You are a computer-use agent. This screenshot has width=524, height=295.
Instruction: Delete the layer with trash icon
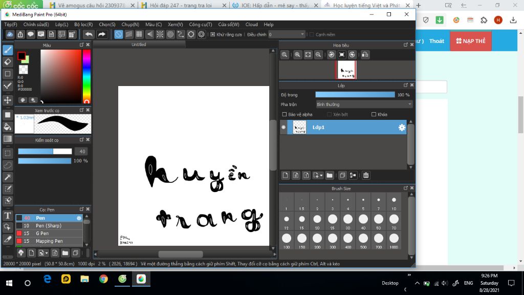point(366,175)
